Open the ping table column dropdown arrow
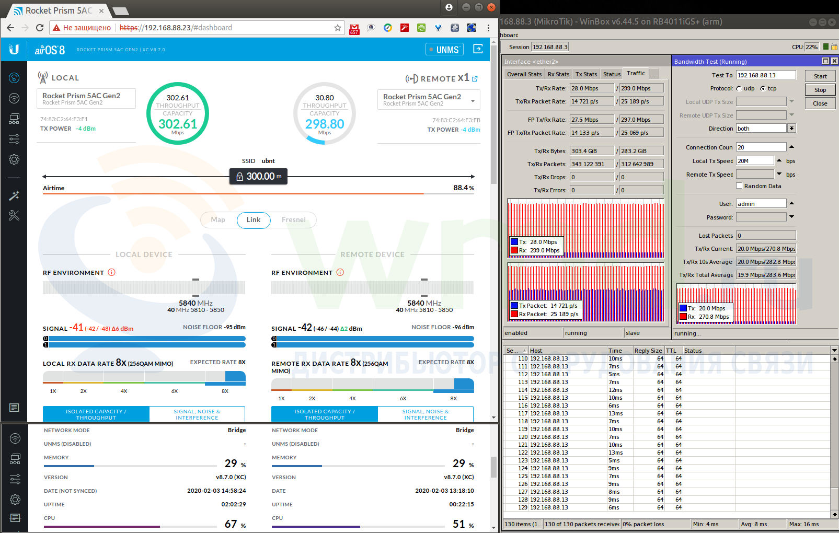 click(834, 350)
